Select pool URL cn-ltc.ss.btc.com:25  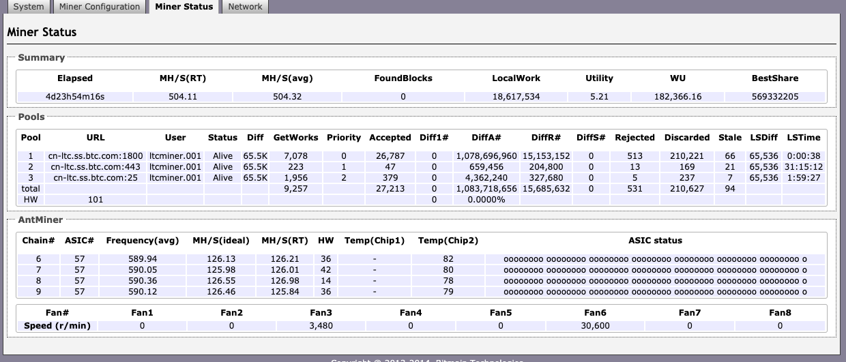click(96, 178)
